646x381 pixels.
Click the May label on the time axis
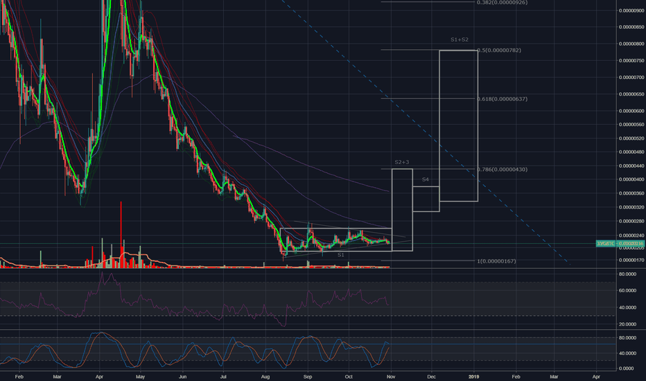click(141, 376)
